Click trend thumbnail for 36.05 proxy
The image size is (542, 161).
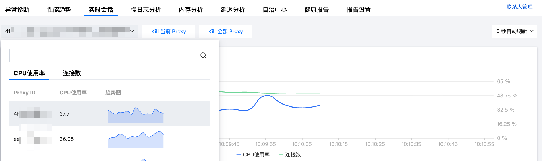tap(135, 140)
